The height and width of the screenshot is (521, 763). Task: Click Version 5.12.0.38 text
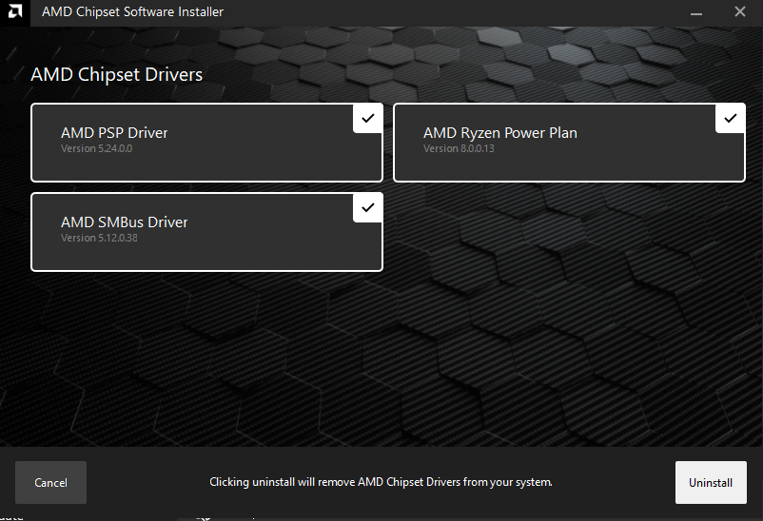click(x=99, y=239)
